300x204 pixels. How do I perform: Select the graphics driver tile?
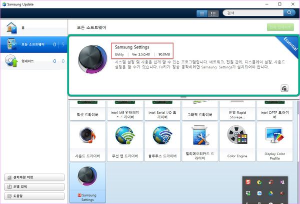(x=199, y=111)
